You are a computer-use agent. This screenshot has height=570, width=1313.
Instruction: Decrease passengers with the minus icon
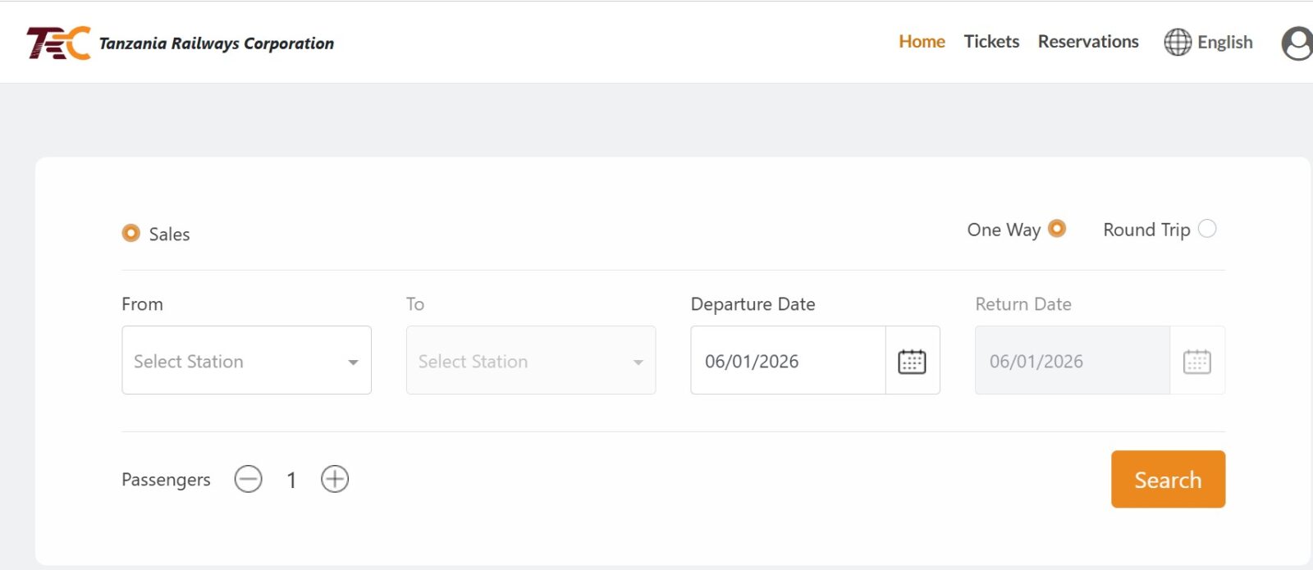click(x=248, y=479)
